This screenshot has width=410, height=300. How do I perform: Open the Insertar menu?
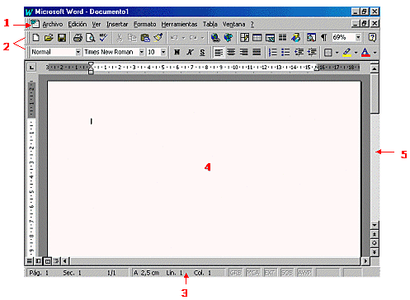117,24
